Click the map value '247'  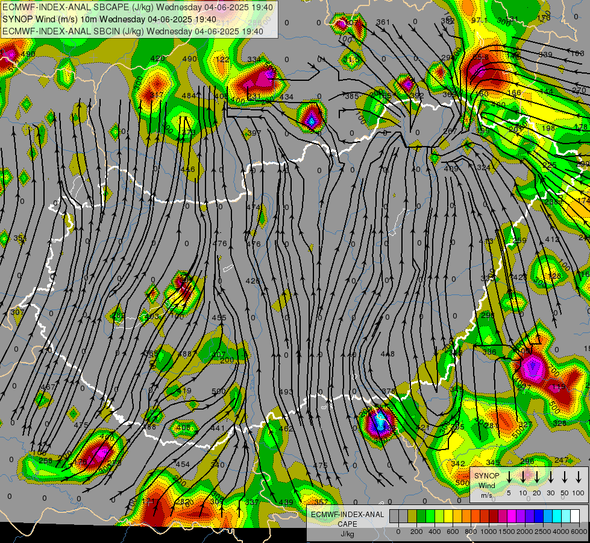(562, 460)
